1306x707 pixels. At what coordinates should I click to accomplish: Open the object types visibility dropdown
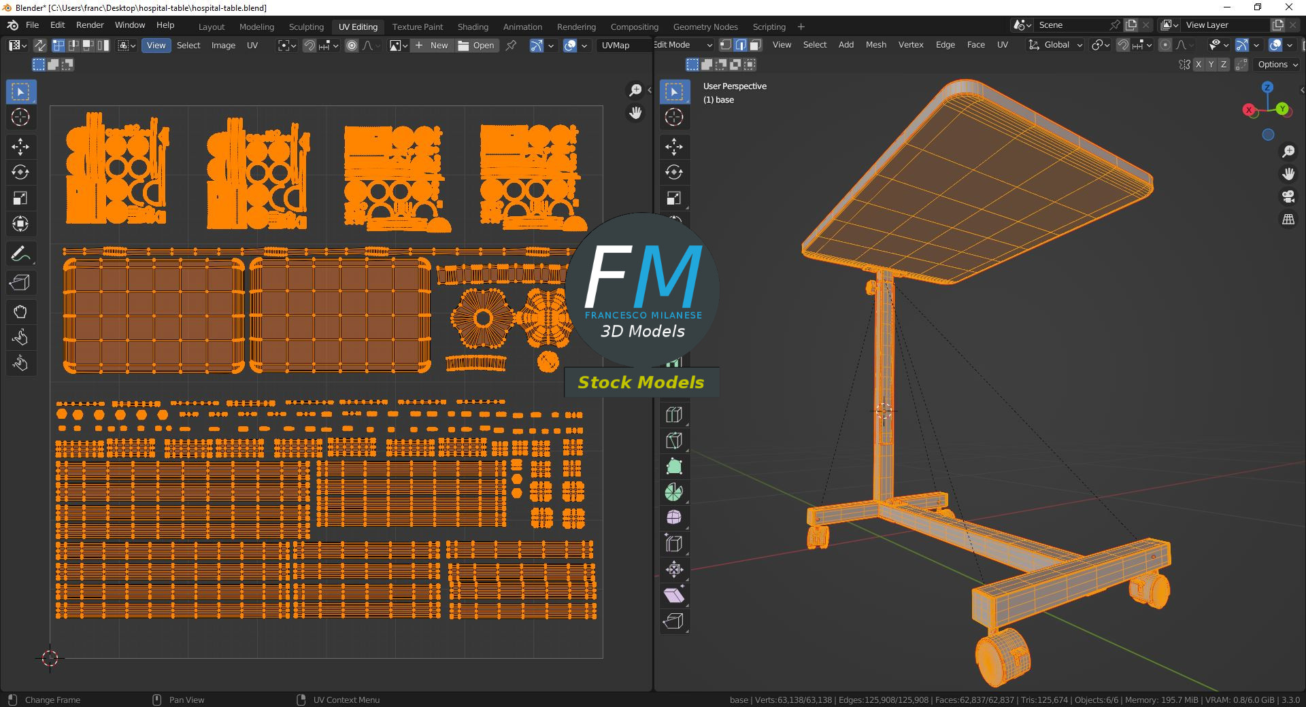1218,45
